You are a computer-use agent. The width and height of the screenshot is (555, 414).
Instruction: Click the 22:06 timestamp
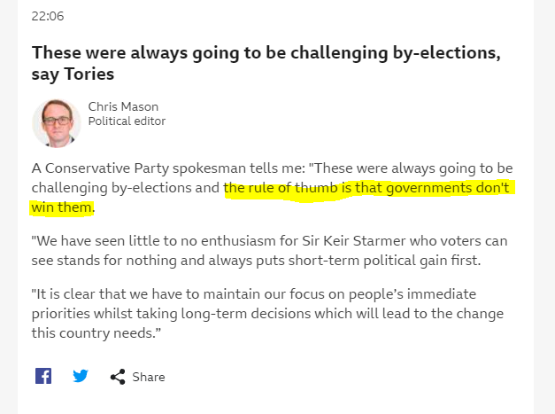click(x=48, y=16)
